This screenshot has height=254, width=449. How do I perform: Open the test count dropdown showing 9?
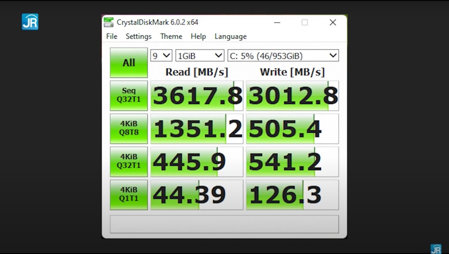pyautogui.click(x=161, y=56)
